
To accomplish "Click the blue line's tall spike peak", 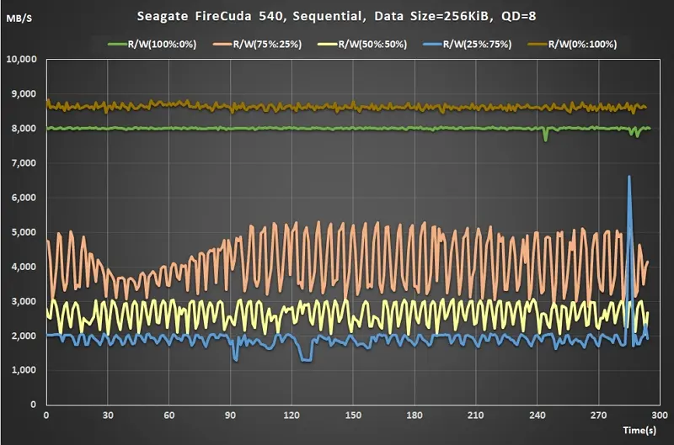I will point(629,177).
